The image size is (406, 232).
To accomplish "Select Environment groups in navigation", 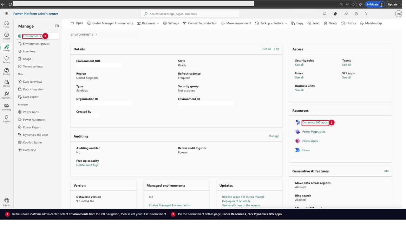I will 36,44.
